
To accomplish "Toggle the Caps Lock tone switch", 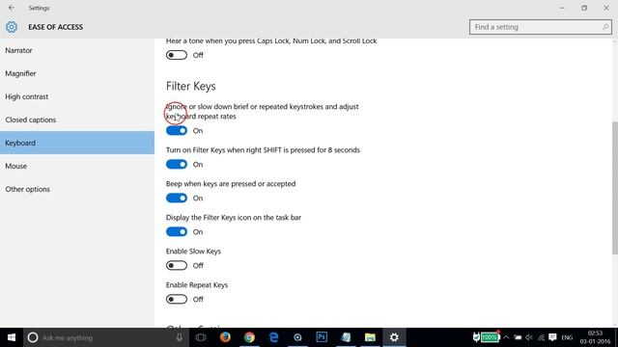I will click(x=177, y=55).
